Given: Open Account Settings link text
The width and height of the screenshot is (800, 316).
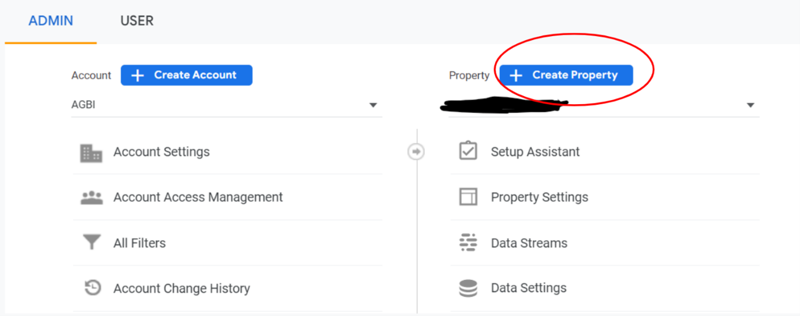Looking at the screenshot, I should 162,152.
